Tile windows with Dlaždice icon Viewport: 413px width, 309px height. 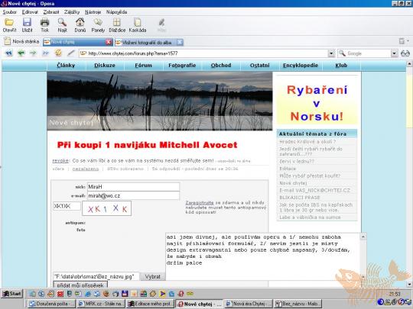117,23
